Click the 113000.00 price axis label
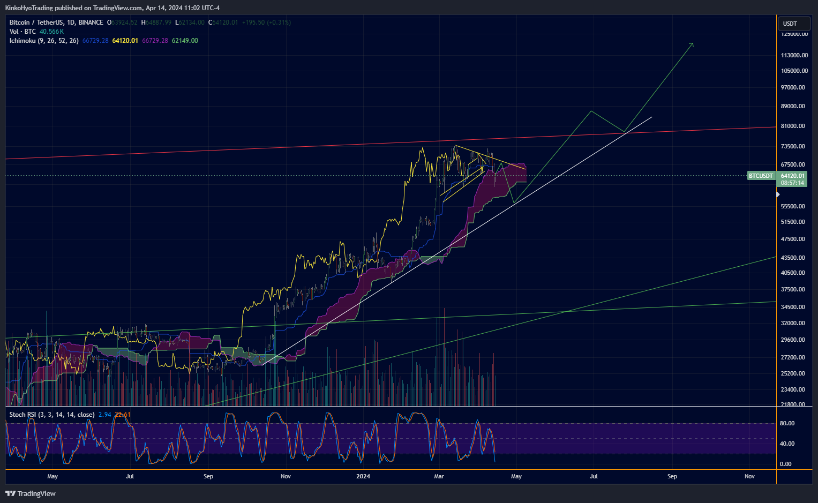 (x=794, y=55)
